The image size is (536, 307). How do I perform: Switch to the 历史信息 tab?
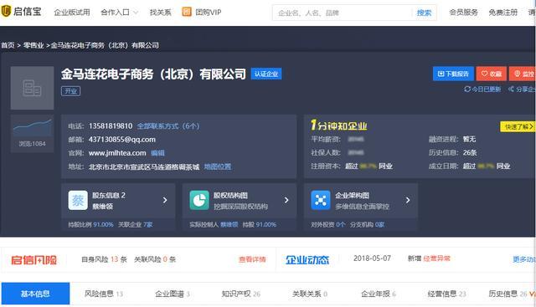coord(508,294)
